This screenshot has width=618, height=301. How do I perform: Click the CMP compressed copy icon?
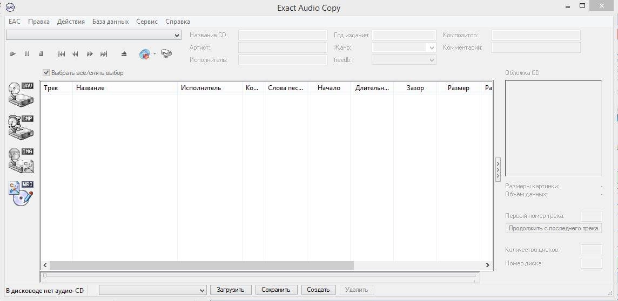(21, 127)
